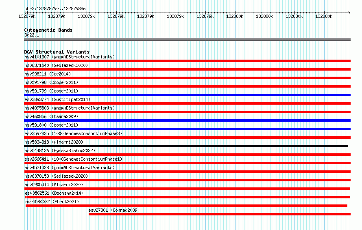Click the esv27301 (Conrad2009) label

click(x=114, y=210)
